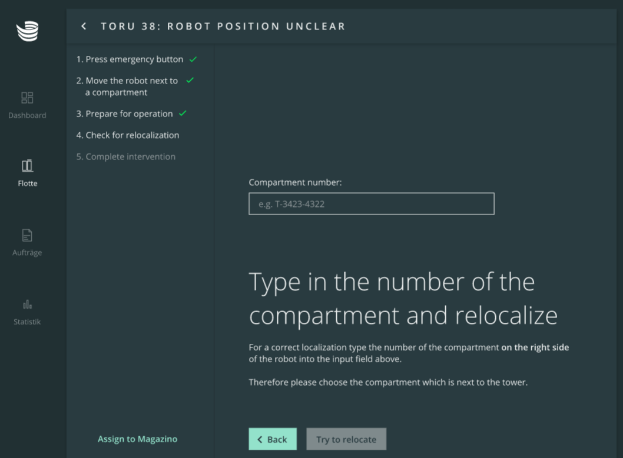Click the Flotte label in the sidebar
The height and width of the screenshot is (458, 623).
[27, 183]
